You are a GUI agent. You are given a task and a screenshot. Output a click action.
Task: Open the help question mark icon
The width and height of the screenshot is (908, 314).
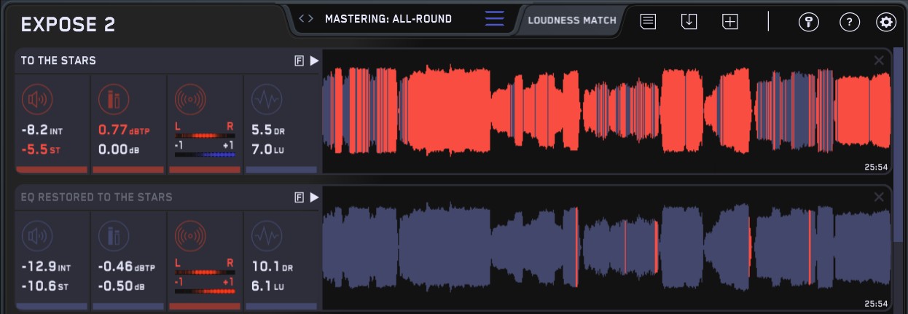849,22
